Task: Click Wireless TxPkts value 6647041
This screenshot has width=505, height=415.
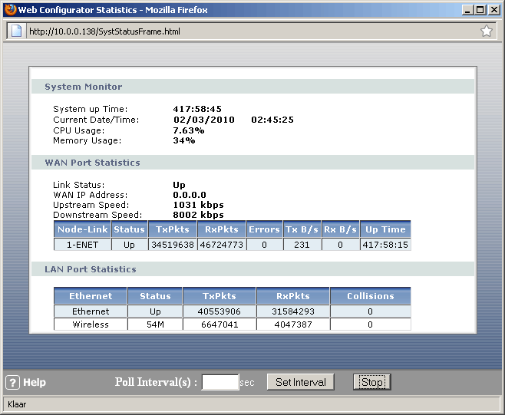Action: [219, 324]
